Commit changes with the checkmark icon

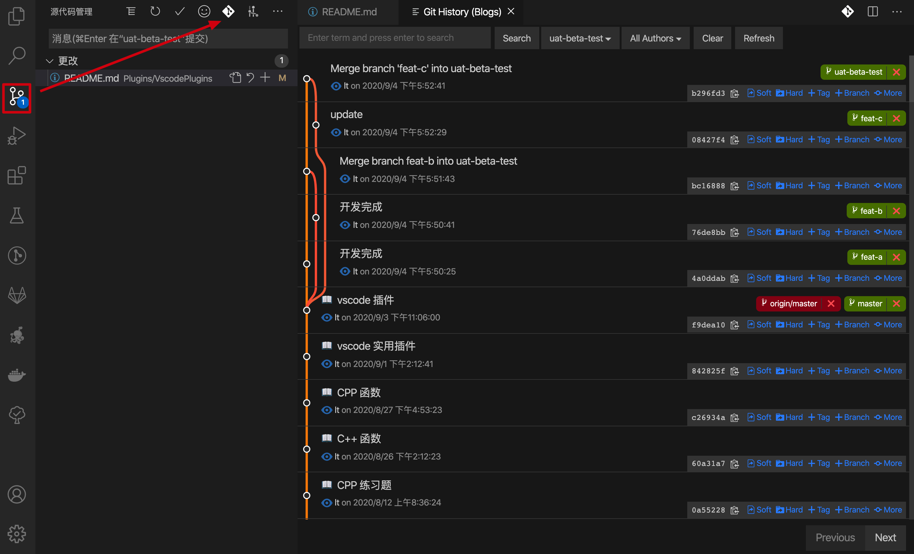coord(180,11)
